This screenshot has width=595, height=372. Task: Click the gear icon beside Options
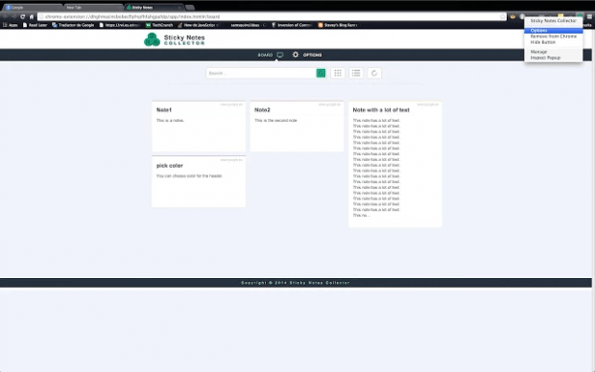point(296,55)
